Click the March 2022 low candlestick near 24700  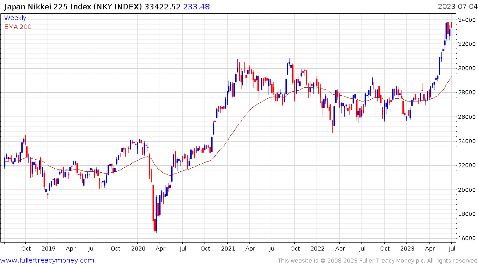tap(332, 127)
